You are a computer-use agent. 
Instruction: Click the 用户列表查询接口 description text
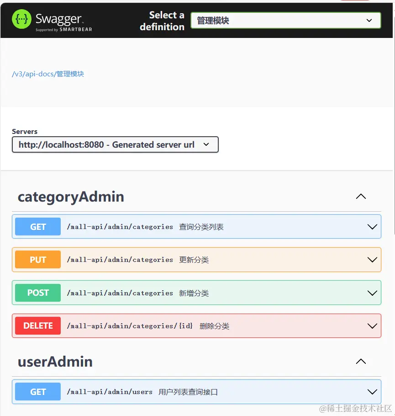(188, 392)
